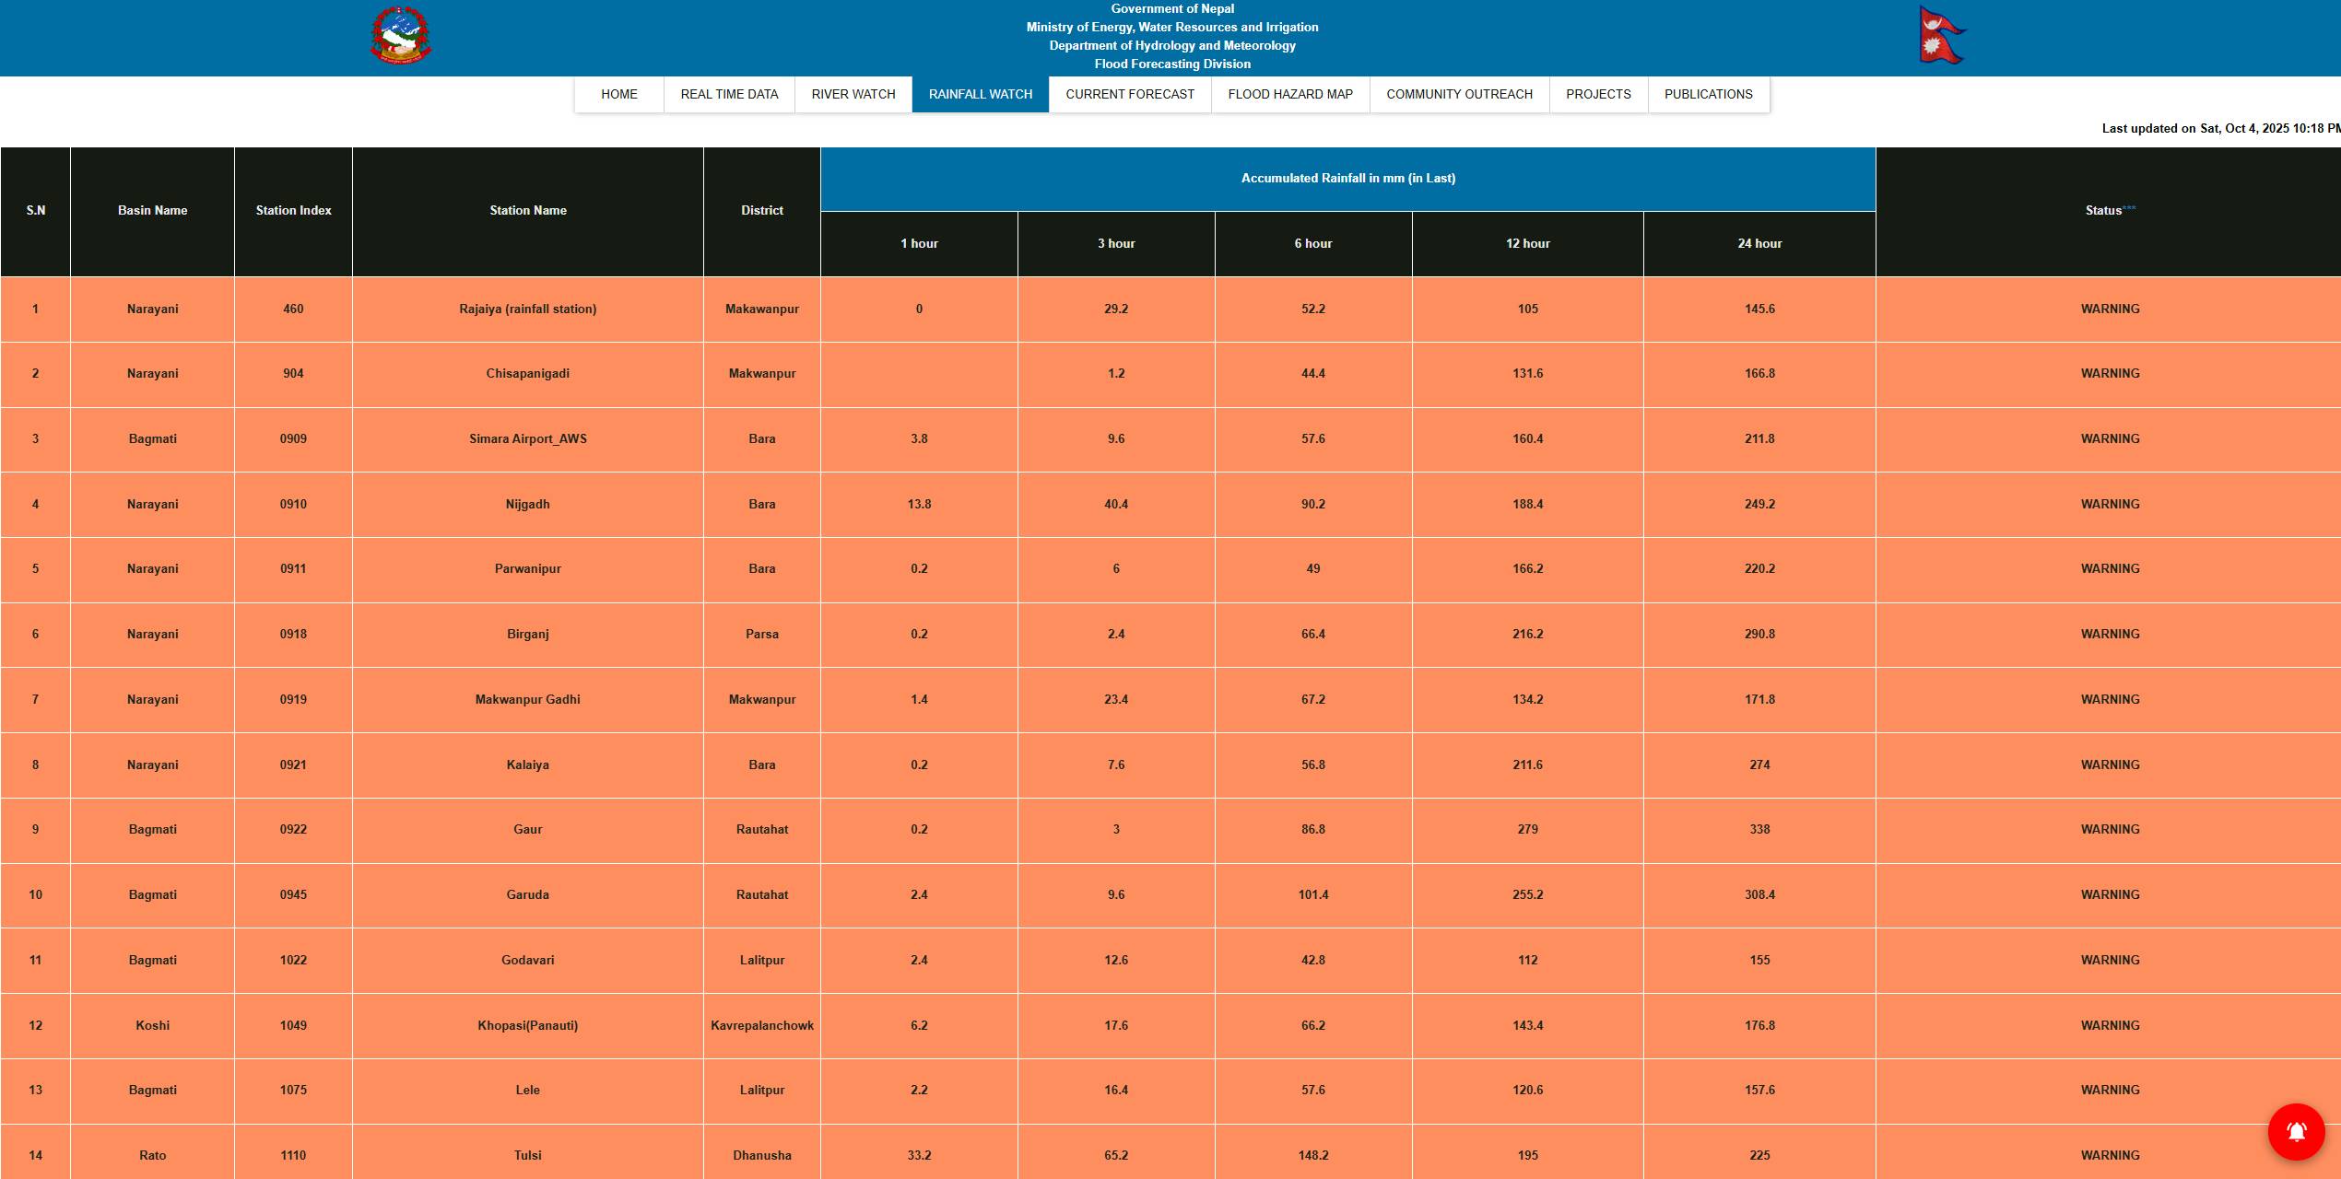Click the Khopasi(Panauti) station name
Viewport: 2341px width, 1179px height.
527,1026
